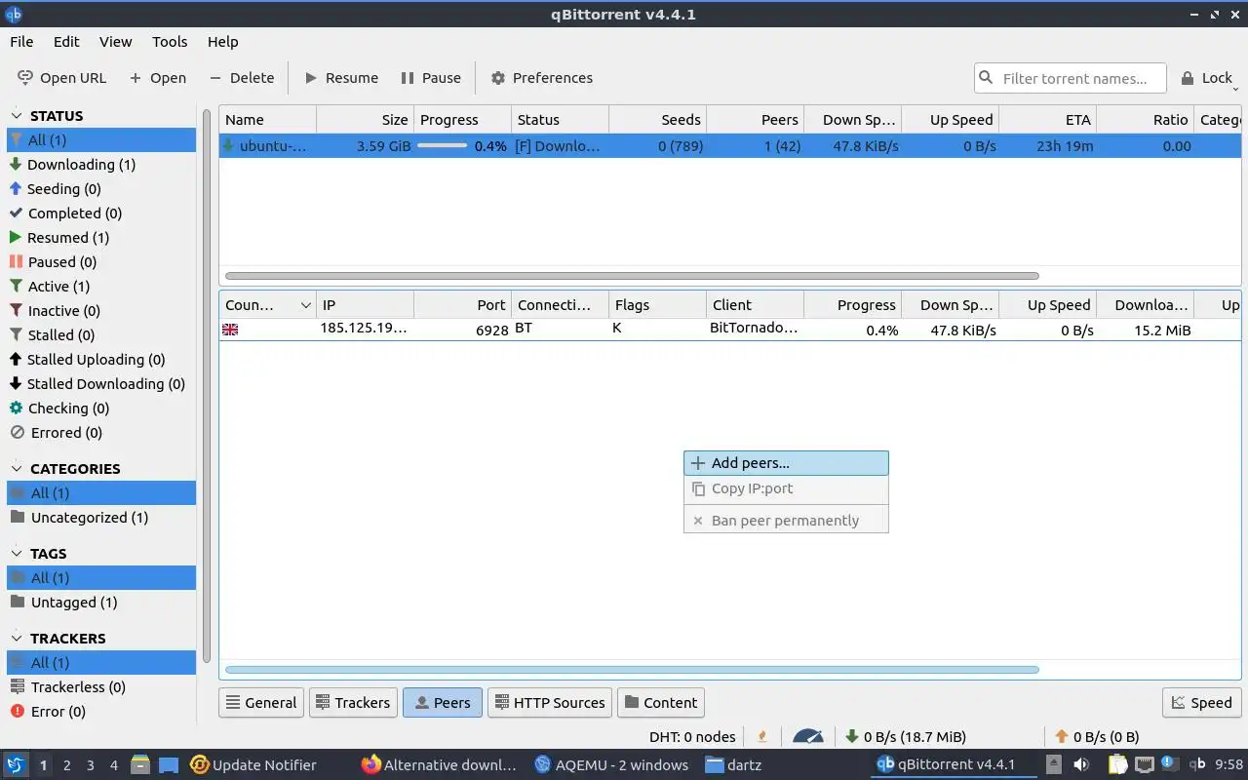Select the Uncategorized category
1248x780 pixels.
79,518
